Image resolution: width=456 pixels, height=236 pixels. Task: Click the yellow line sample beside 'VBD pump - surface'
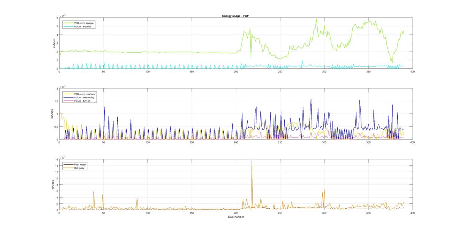[x=69, y=94]
